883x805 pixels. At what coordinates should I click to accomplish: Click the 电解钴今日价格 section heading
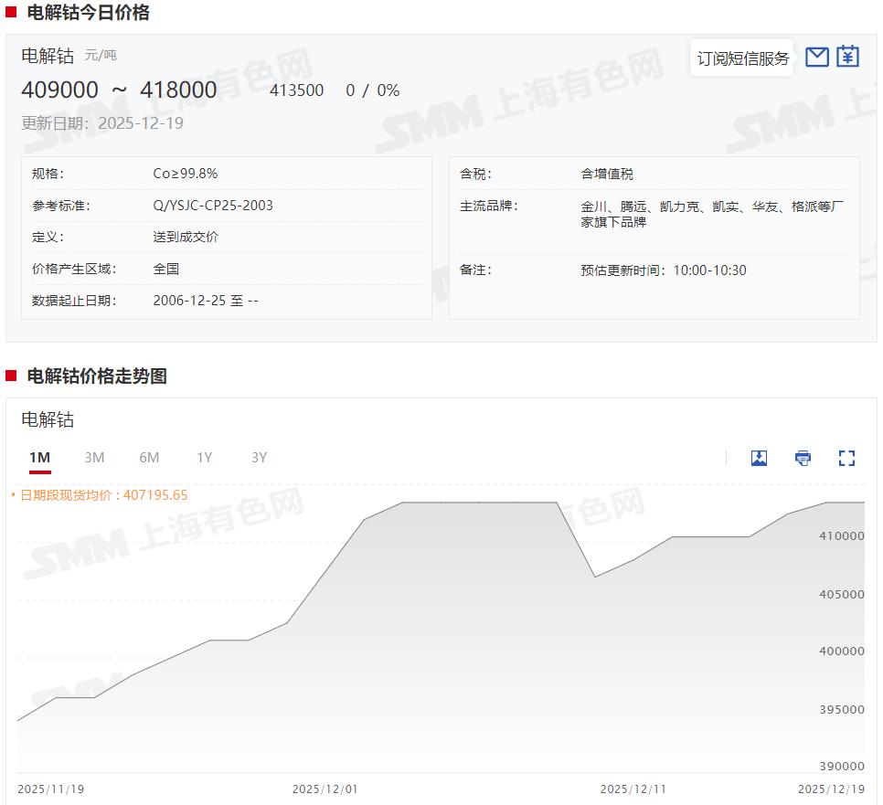88,13
